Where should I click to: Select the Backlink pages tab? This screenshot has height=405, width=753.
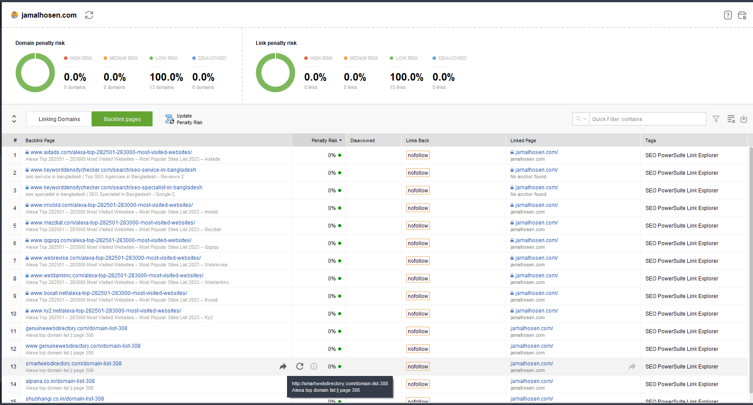[122, 119]
